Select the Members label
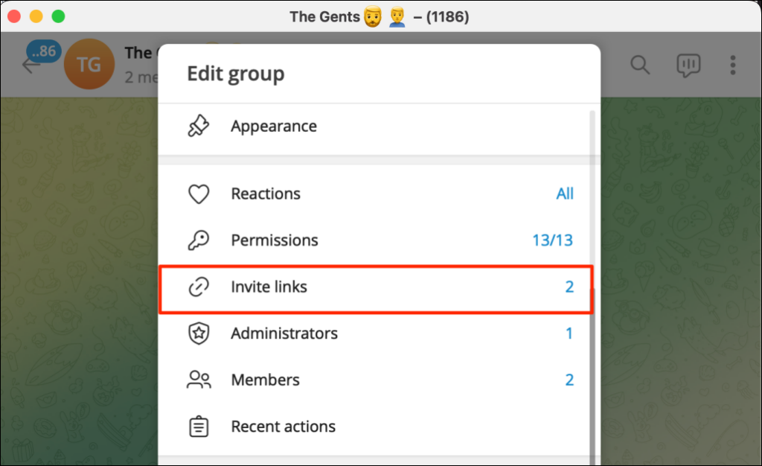This screenshot has height=466, width=762. (265, 380)
